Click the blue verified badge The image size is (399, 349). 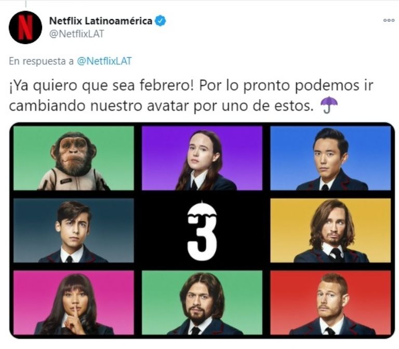(x=161, y=21)
